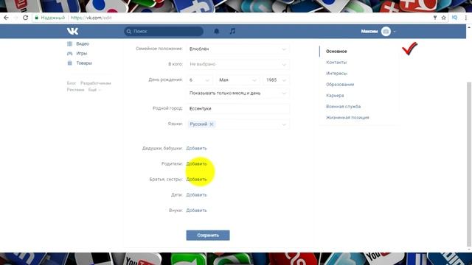Click the Видео sidebar icon
The width and height of the screenshot is (472, 265).
pos(70,44)
